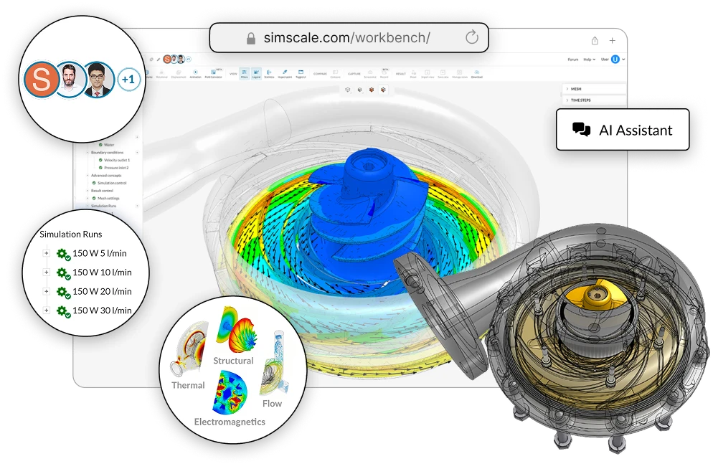The height and width of the screenshot is (469, 713).
Task: Toggle the UI visibility with Toggle UI
Action: click(x=299, y=73)
